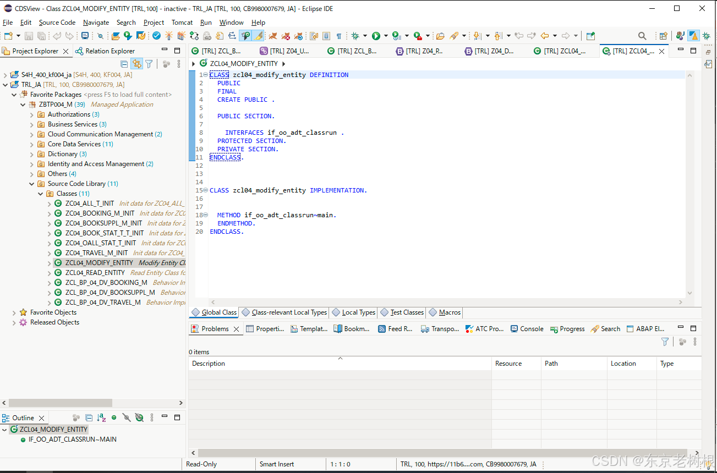Close the Problems view tab
The width and height of the screenshot is (717, 473).
[x=236, y=329]
